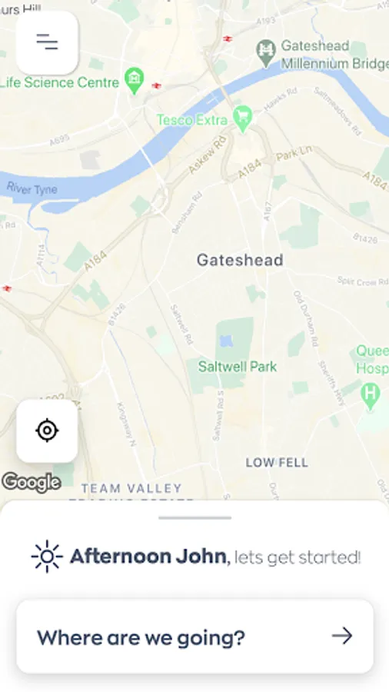Click the arrow icon in destination box
Screen dimensions: 389x692
[x=342, y=636]
